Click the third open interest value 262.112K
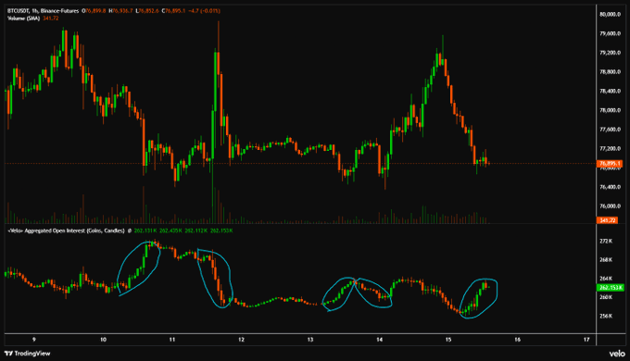Screen dimensions: 630x361 (x=195, y=230)
